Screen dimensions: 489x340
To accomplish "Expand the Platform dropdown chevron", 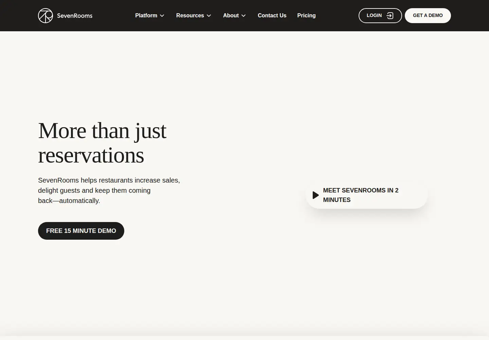I will [x=162, y=16].
